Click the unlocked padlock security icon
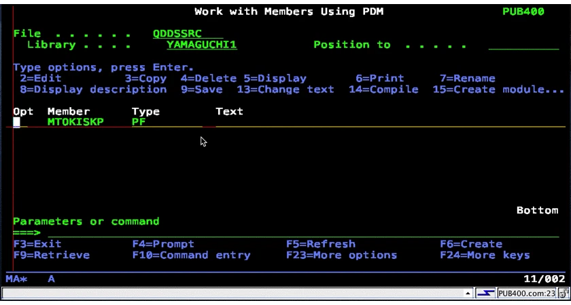This screenshot has height=305, width=571. [x=562, y=293]
